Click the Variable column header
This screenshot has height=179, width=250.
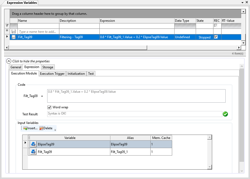(x=70, y=138)
